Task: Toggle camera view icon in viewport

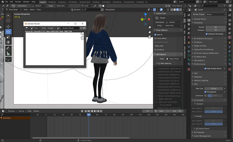Action: [150, 37]
